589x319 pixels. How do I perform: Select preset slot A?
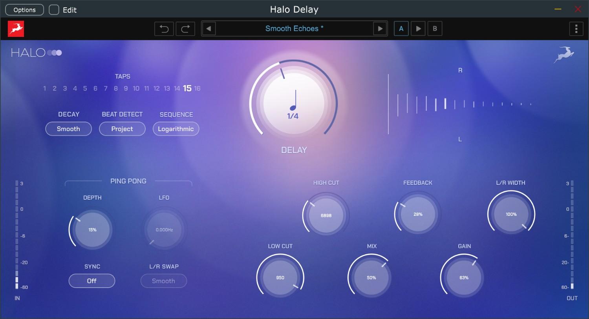click(x=401, y=28)
